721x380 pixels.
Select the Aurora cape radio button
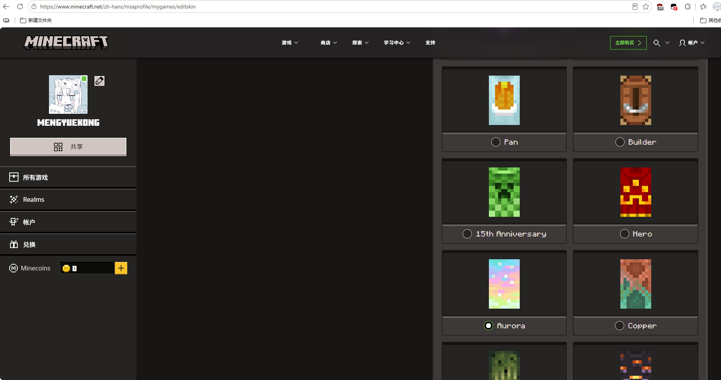click(x=489, y=326)
